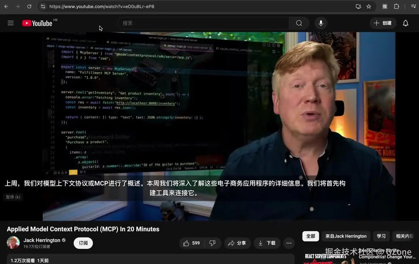419x264 pixels.
Task: Start voice search with the microphone icon
Action: tap(321, 23)
